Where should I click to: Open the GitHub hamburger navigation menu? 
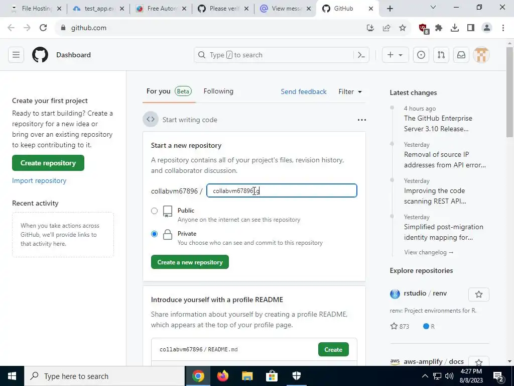tap(16, 55)
